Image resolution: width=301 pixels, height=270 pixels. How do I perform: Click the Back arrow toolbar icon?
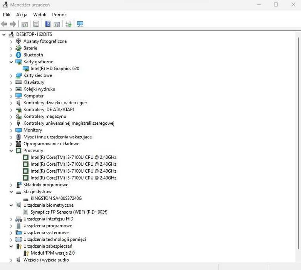[4, 24]
